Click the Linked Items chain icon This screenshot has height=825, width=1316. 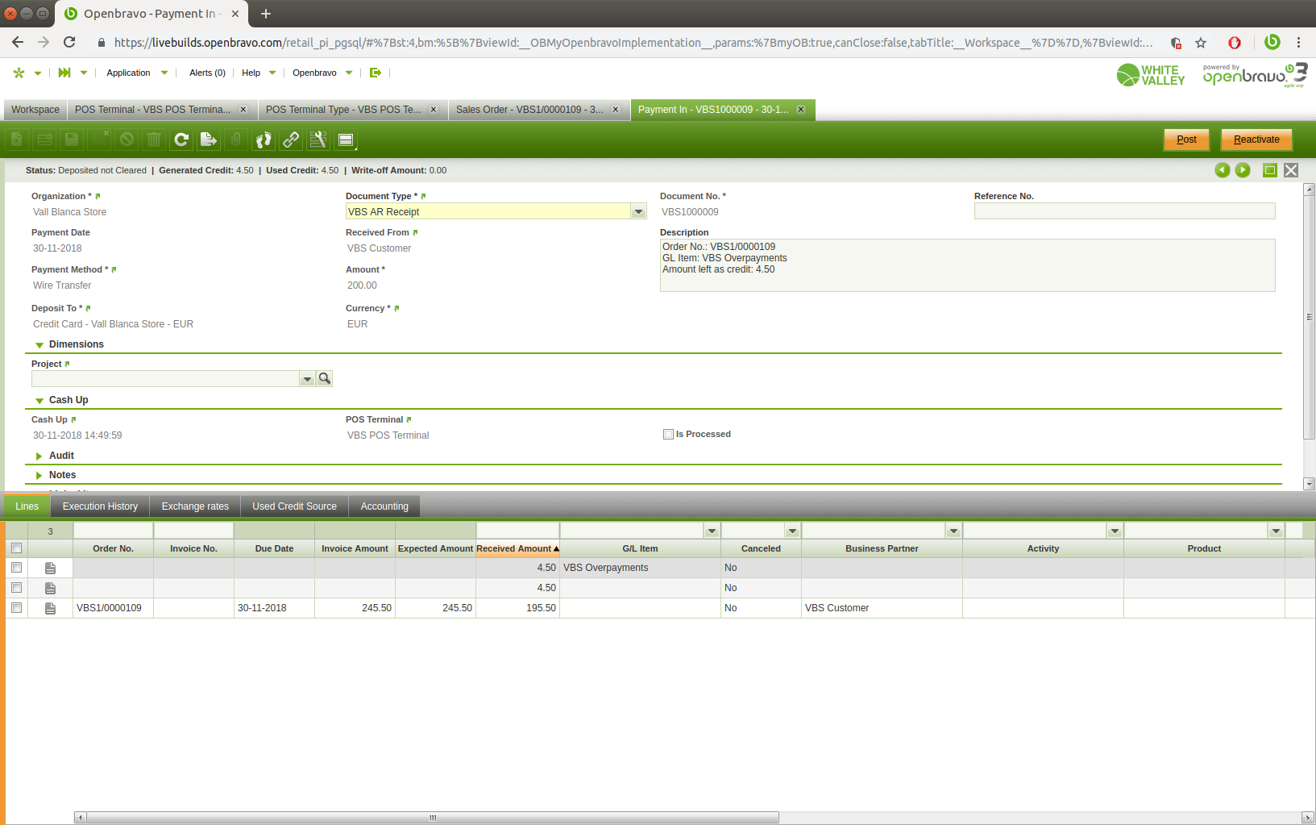coord(291,140)
